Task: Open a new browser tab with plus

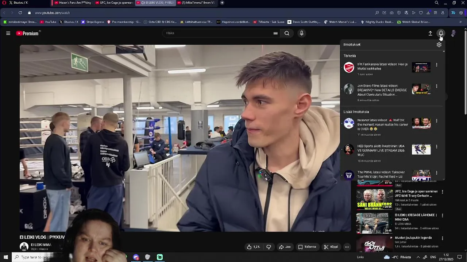Action: click(222, 3)
